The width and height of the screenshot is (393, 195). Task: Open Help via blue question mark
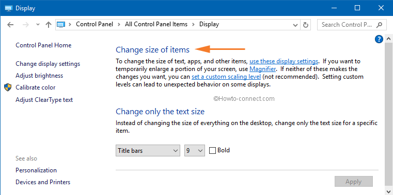click(x=379, y=39)
